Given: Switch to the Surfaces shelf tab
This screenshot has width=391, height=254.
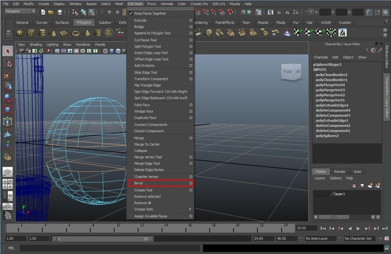Looking at the screenshot, I should (62, 22).
